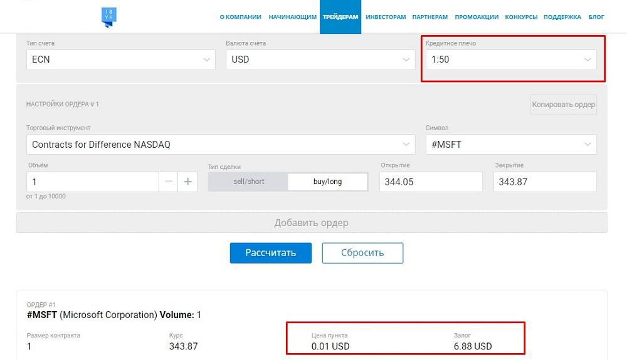627x360 pixels.
Task: Go to the КОНКУРСЫ section
Action: pos(521,17)
